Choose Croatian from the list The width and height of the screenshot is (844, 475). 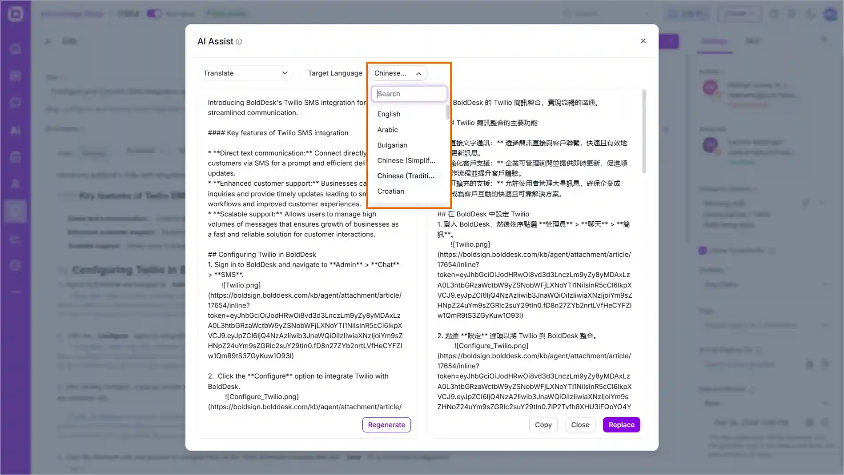[x=390, y=192]
